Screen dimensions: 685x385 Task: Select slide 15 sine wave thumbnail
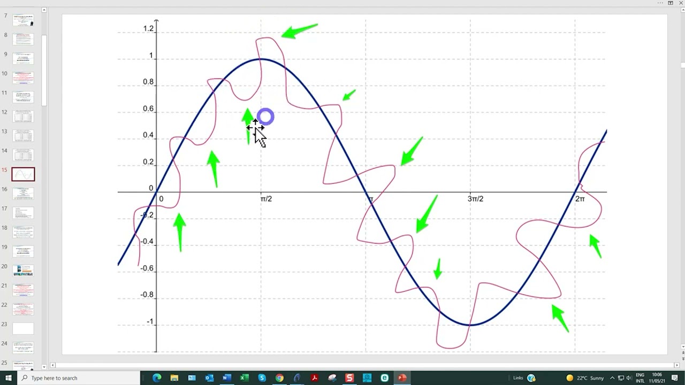pos(23,174)
